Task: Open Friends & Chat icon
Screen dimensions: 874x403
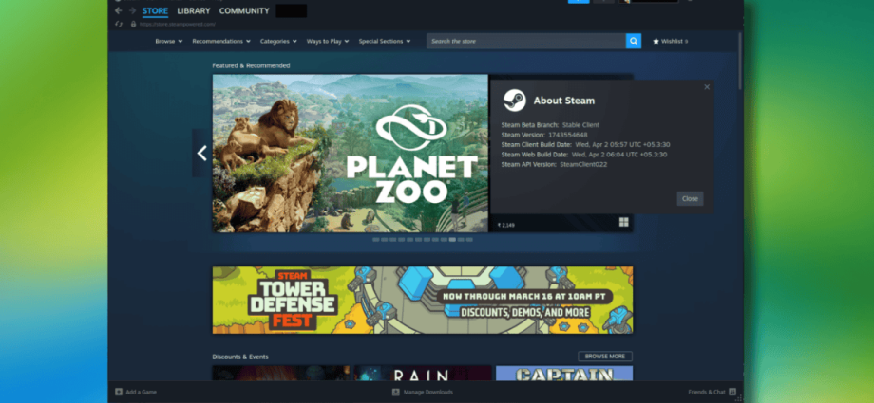Action: point(732,392)
